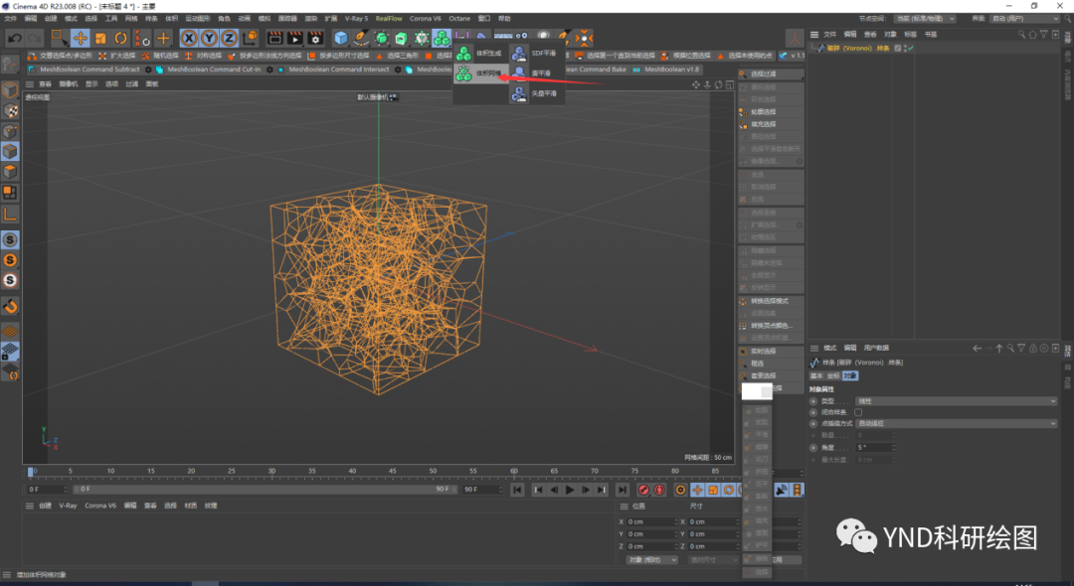Switch to the 坐标 (Coord) attribute tab
The height and width of the screenshot is (586, 1074).
[833, 376]
